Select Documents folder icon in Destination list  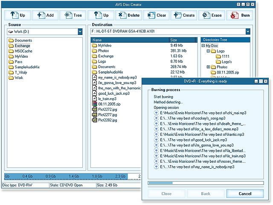95,67
